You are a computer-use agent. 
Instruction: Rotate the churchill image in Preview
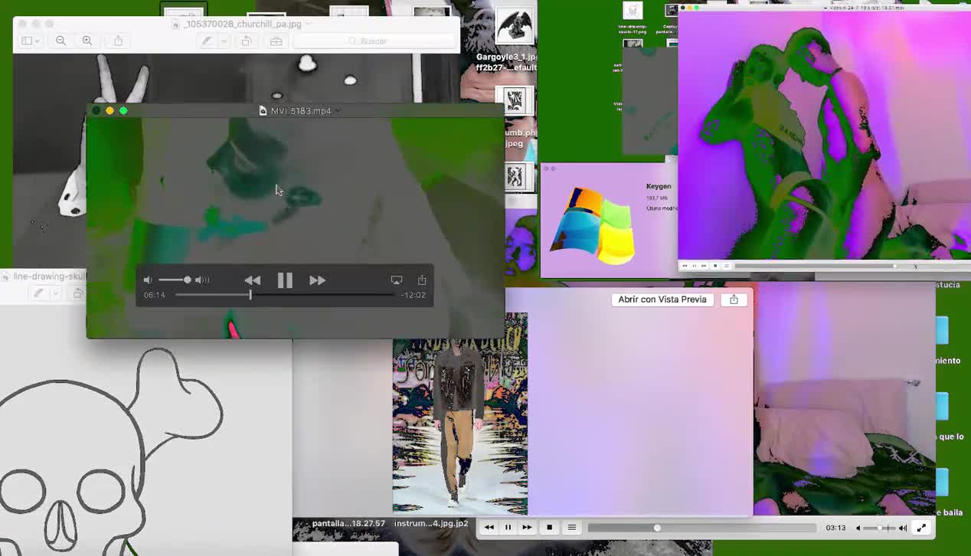pyautogui.click(x=247, y=41)
